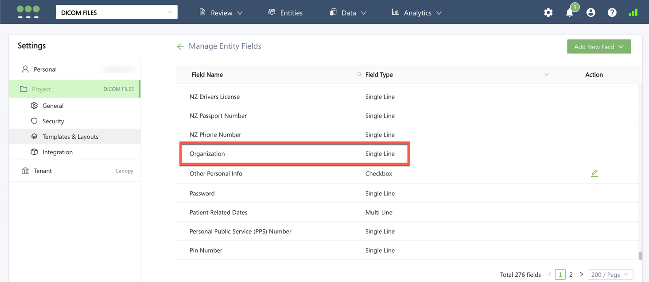This screenshot has height=282, width=649.
Task: Click the Canopy three-trees logo
Action: [28, 12]
